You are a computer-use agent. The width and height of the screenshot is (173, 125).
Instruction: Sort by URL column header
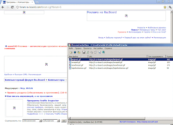(118, 57)
